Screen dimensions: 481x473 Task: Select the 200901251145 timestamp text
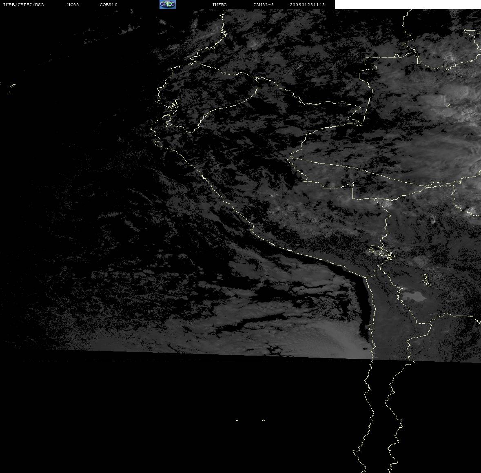(307, 4)
